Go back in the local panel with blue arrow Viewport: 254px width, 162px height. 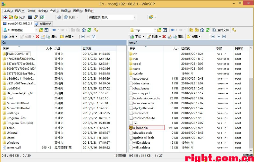54,30
